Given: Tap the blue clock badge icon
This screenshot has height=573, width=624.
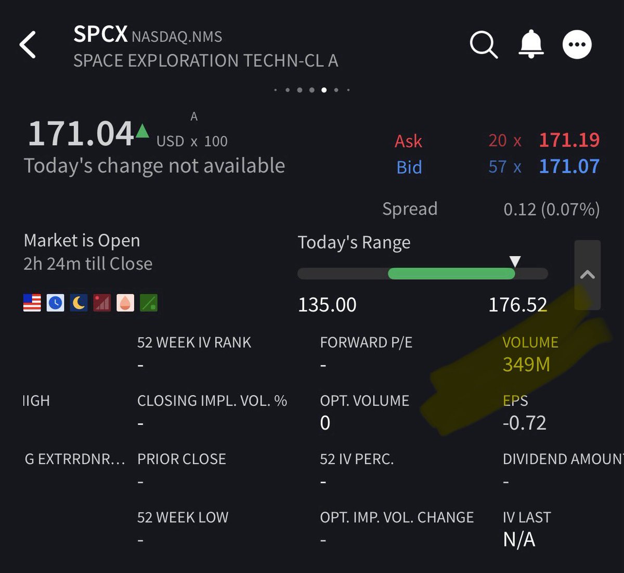Looking at the screenshot, I should click(x=56, y=303).
